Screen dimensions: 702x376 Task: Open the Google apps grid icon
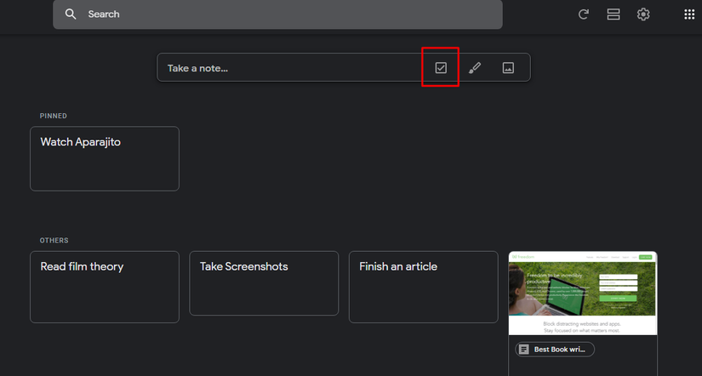coord(689,14)
